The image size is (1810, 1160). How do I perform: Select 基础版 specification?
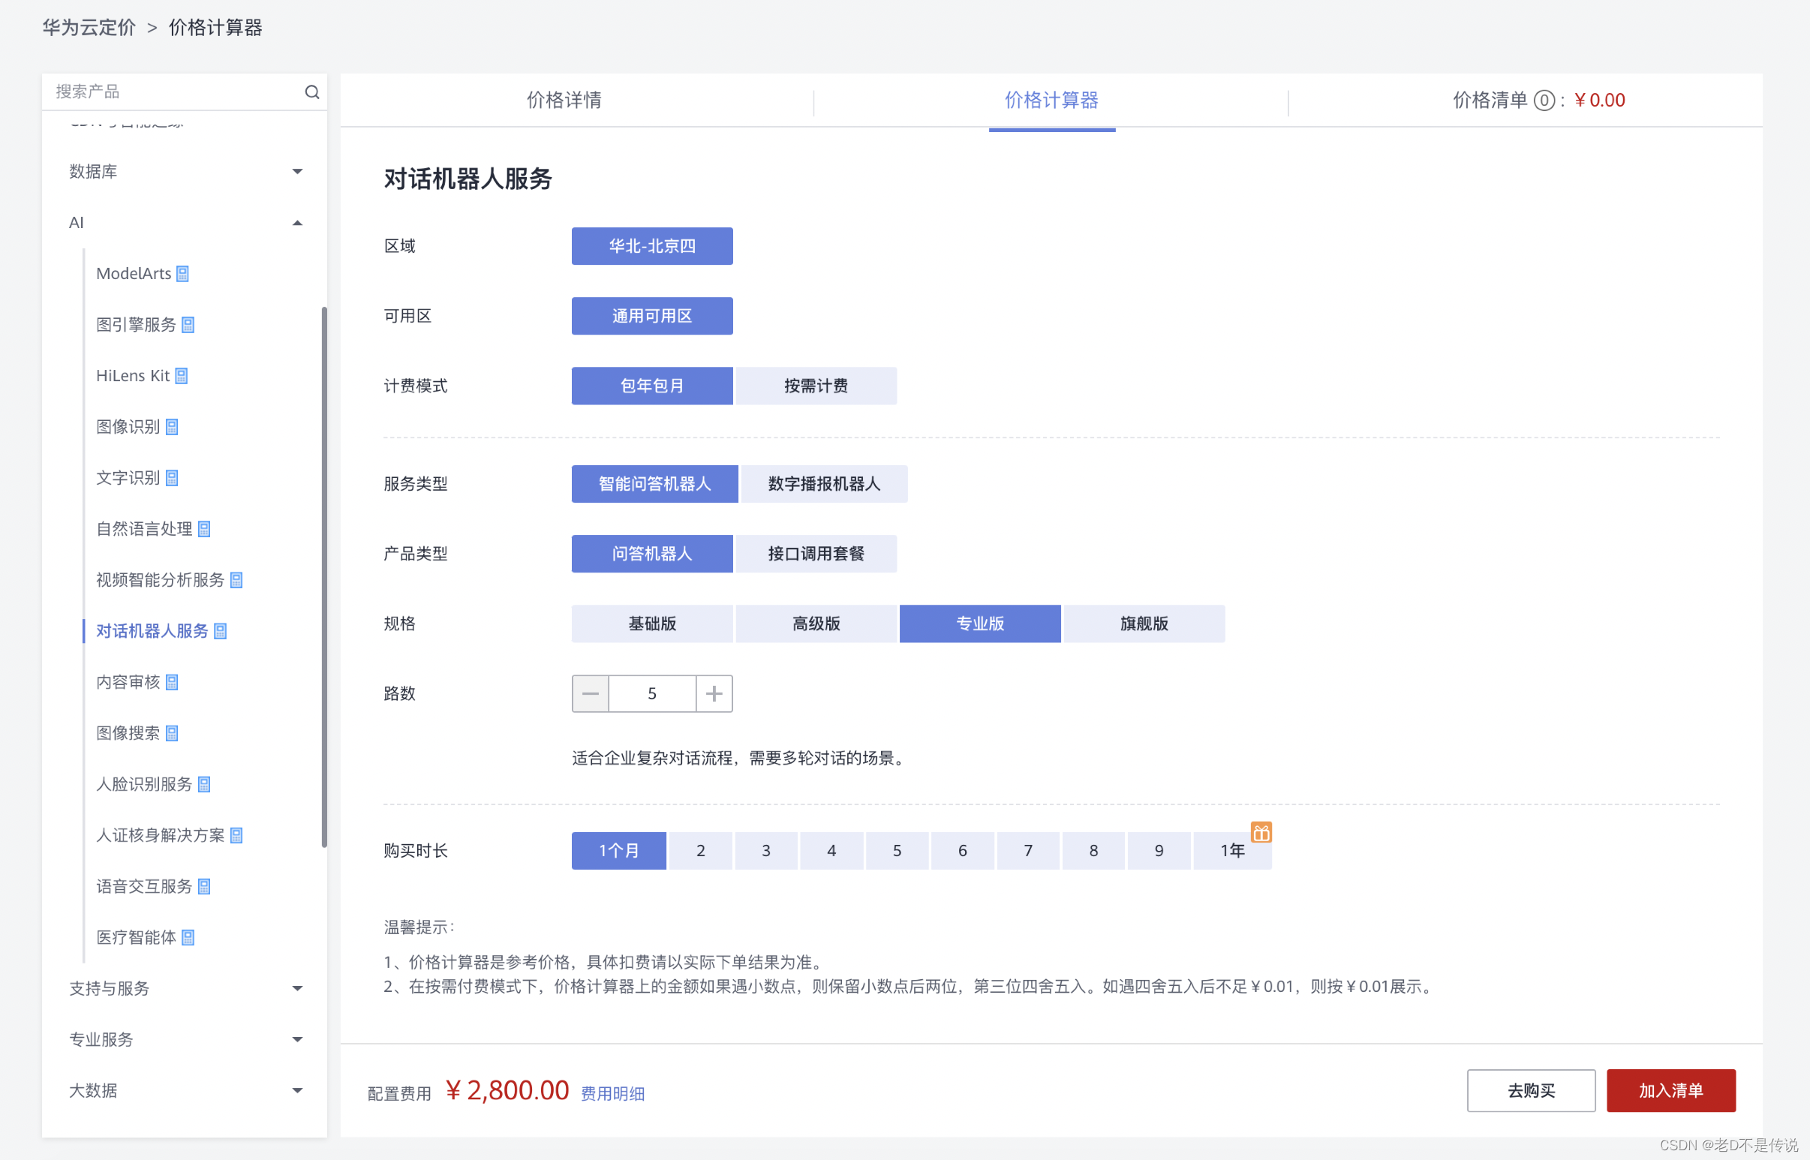[x=652, y=624]
